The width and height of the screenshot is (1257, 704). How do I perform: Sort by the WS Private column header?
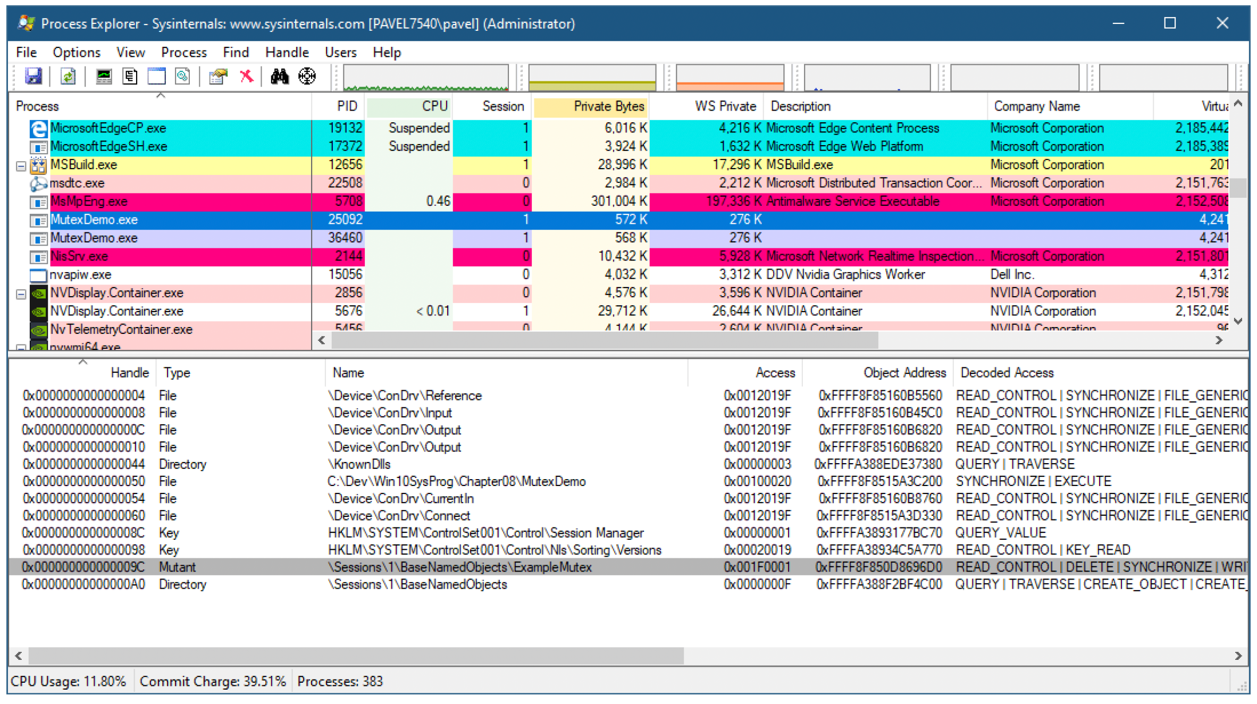tap(707, 106)
